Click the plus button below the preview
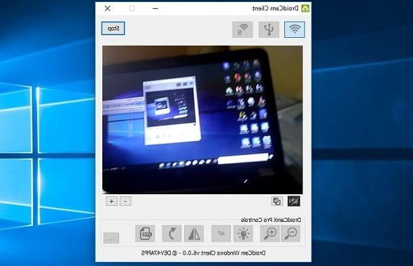 click(x=112, y=201)
